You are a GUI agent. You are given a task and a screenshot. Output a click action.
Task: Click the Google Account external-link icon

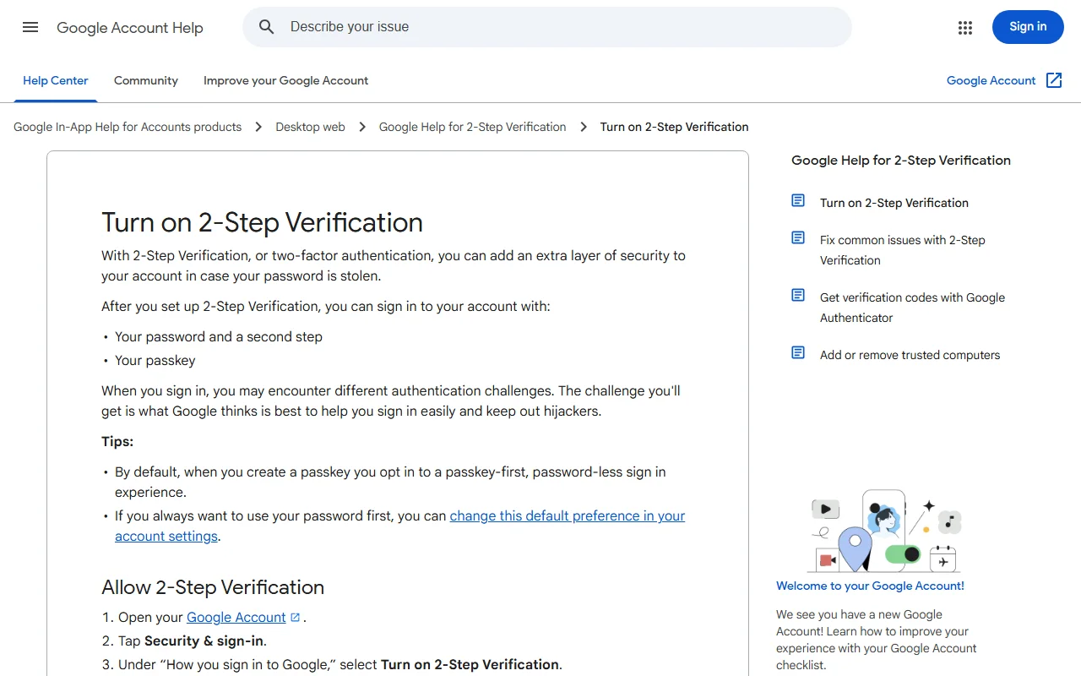[x=1054, y=80]
